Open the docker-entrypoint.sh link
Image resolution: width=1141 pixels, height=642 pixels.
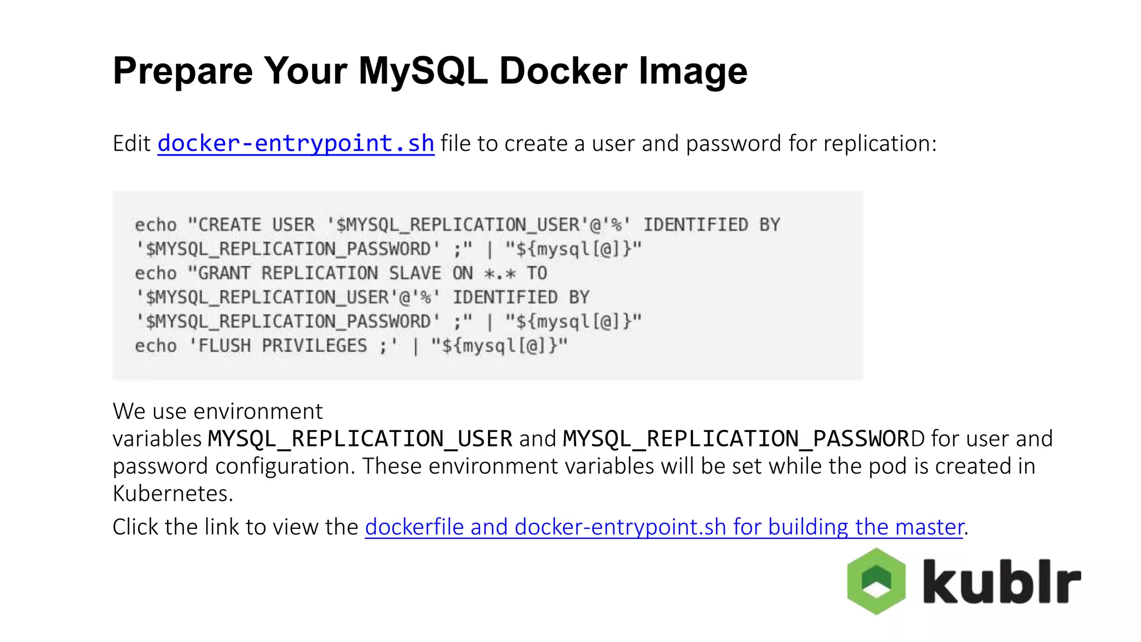click(296, 144)
